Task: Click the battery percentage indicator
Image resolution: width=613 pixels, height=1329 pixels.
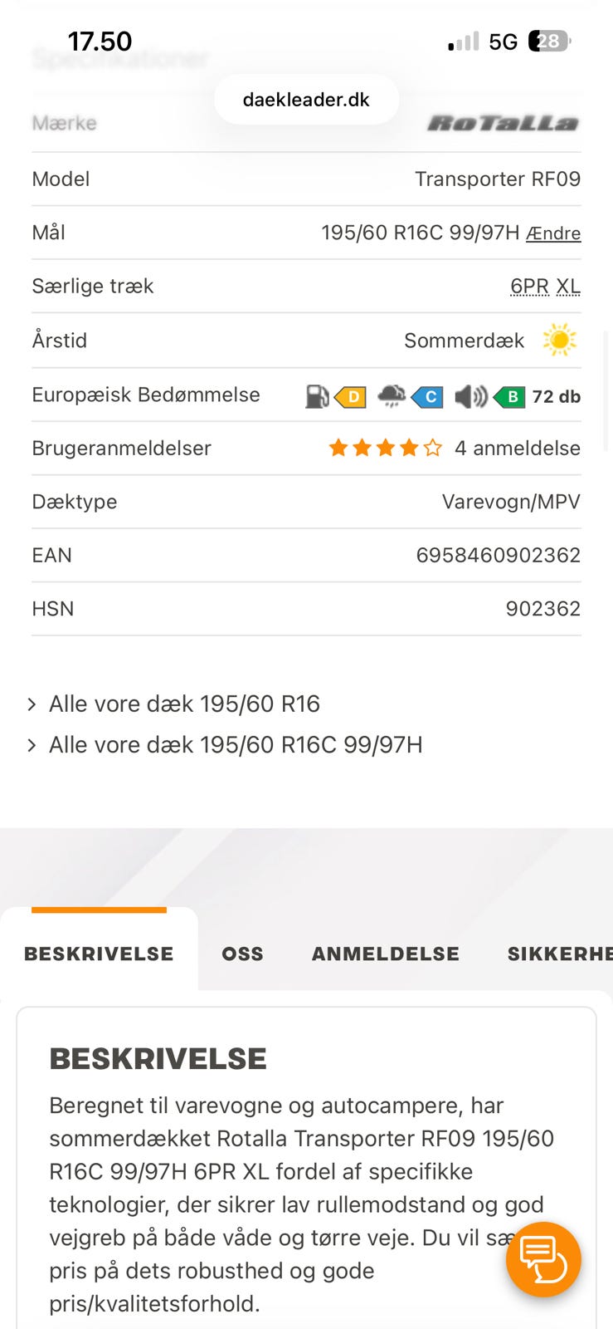Action: tap(547, 40)
